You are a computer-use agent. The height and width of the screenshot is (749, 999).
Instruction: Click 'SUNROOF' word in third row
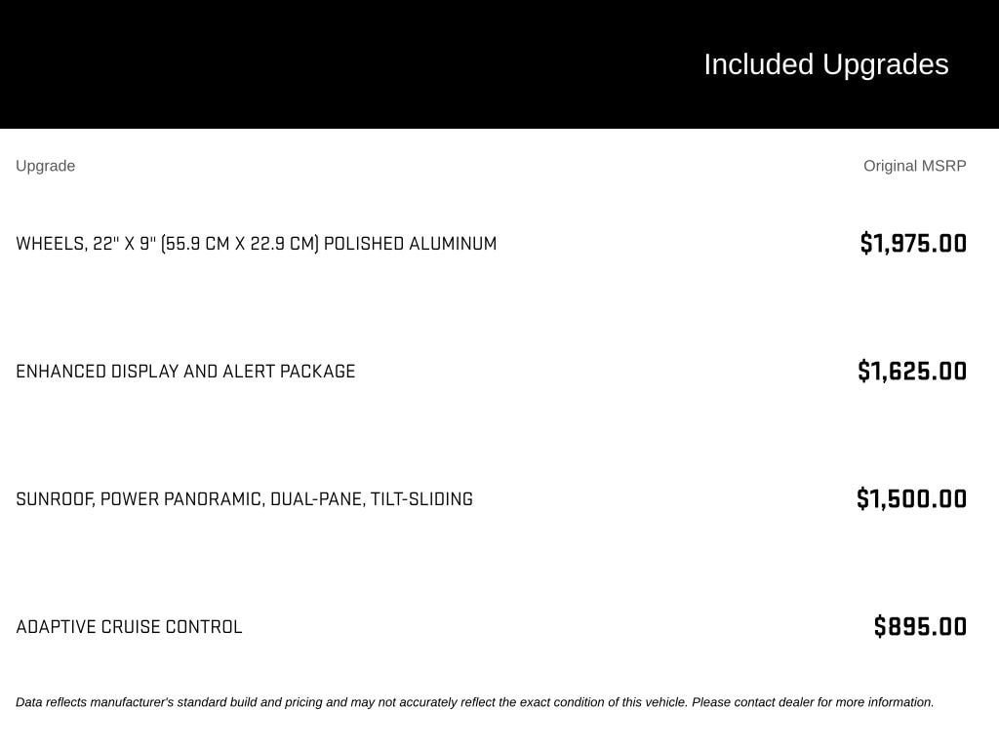point(55,499)
